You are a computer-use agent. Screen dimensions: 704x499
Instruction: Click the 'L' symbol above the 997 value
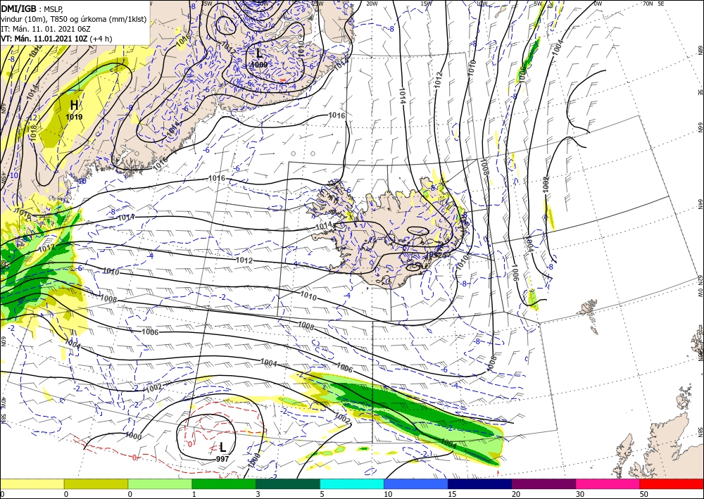click(222, 447)
